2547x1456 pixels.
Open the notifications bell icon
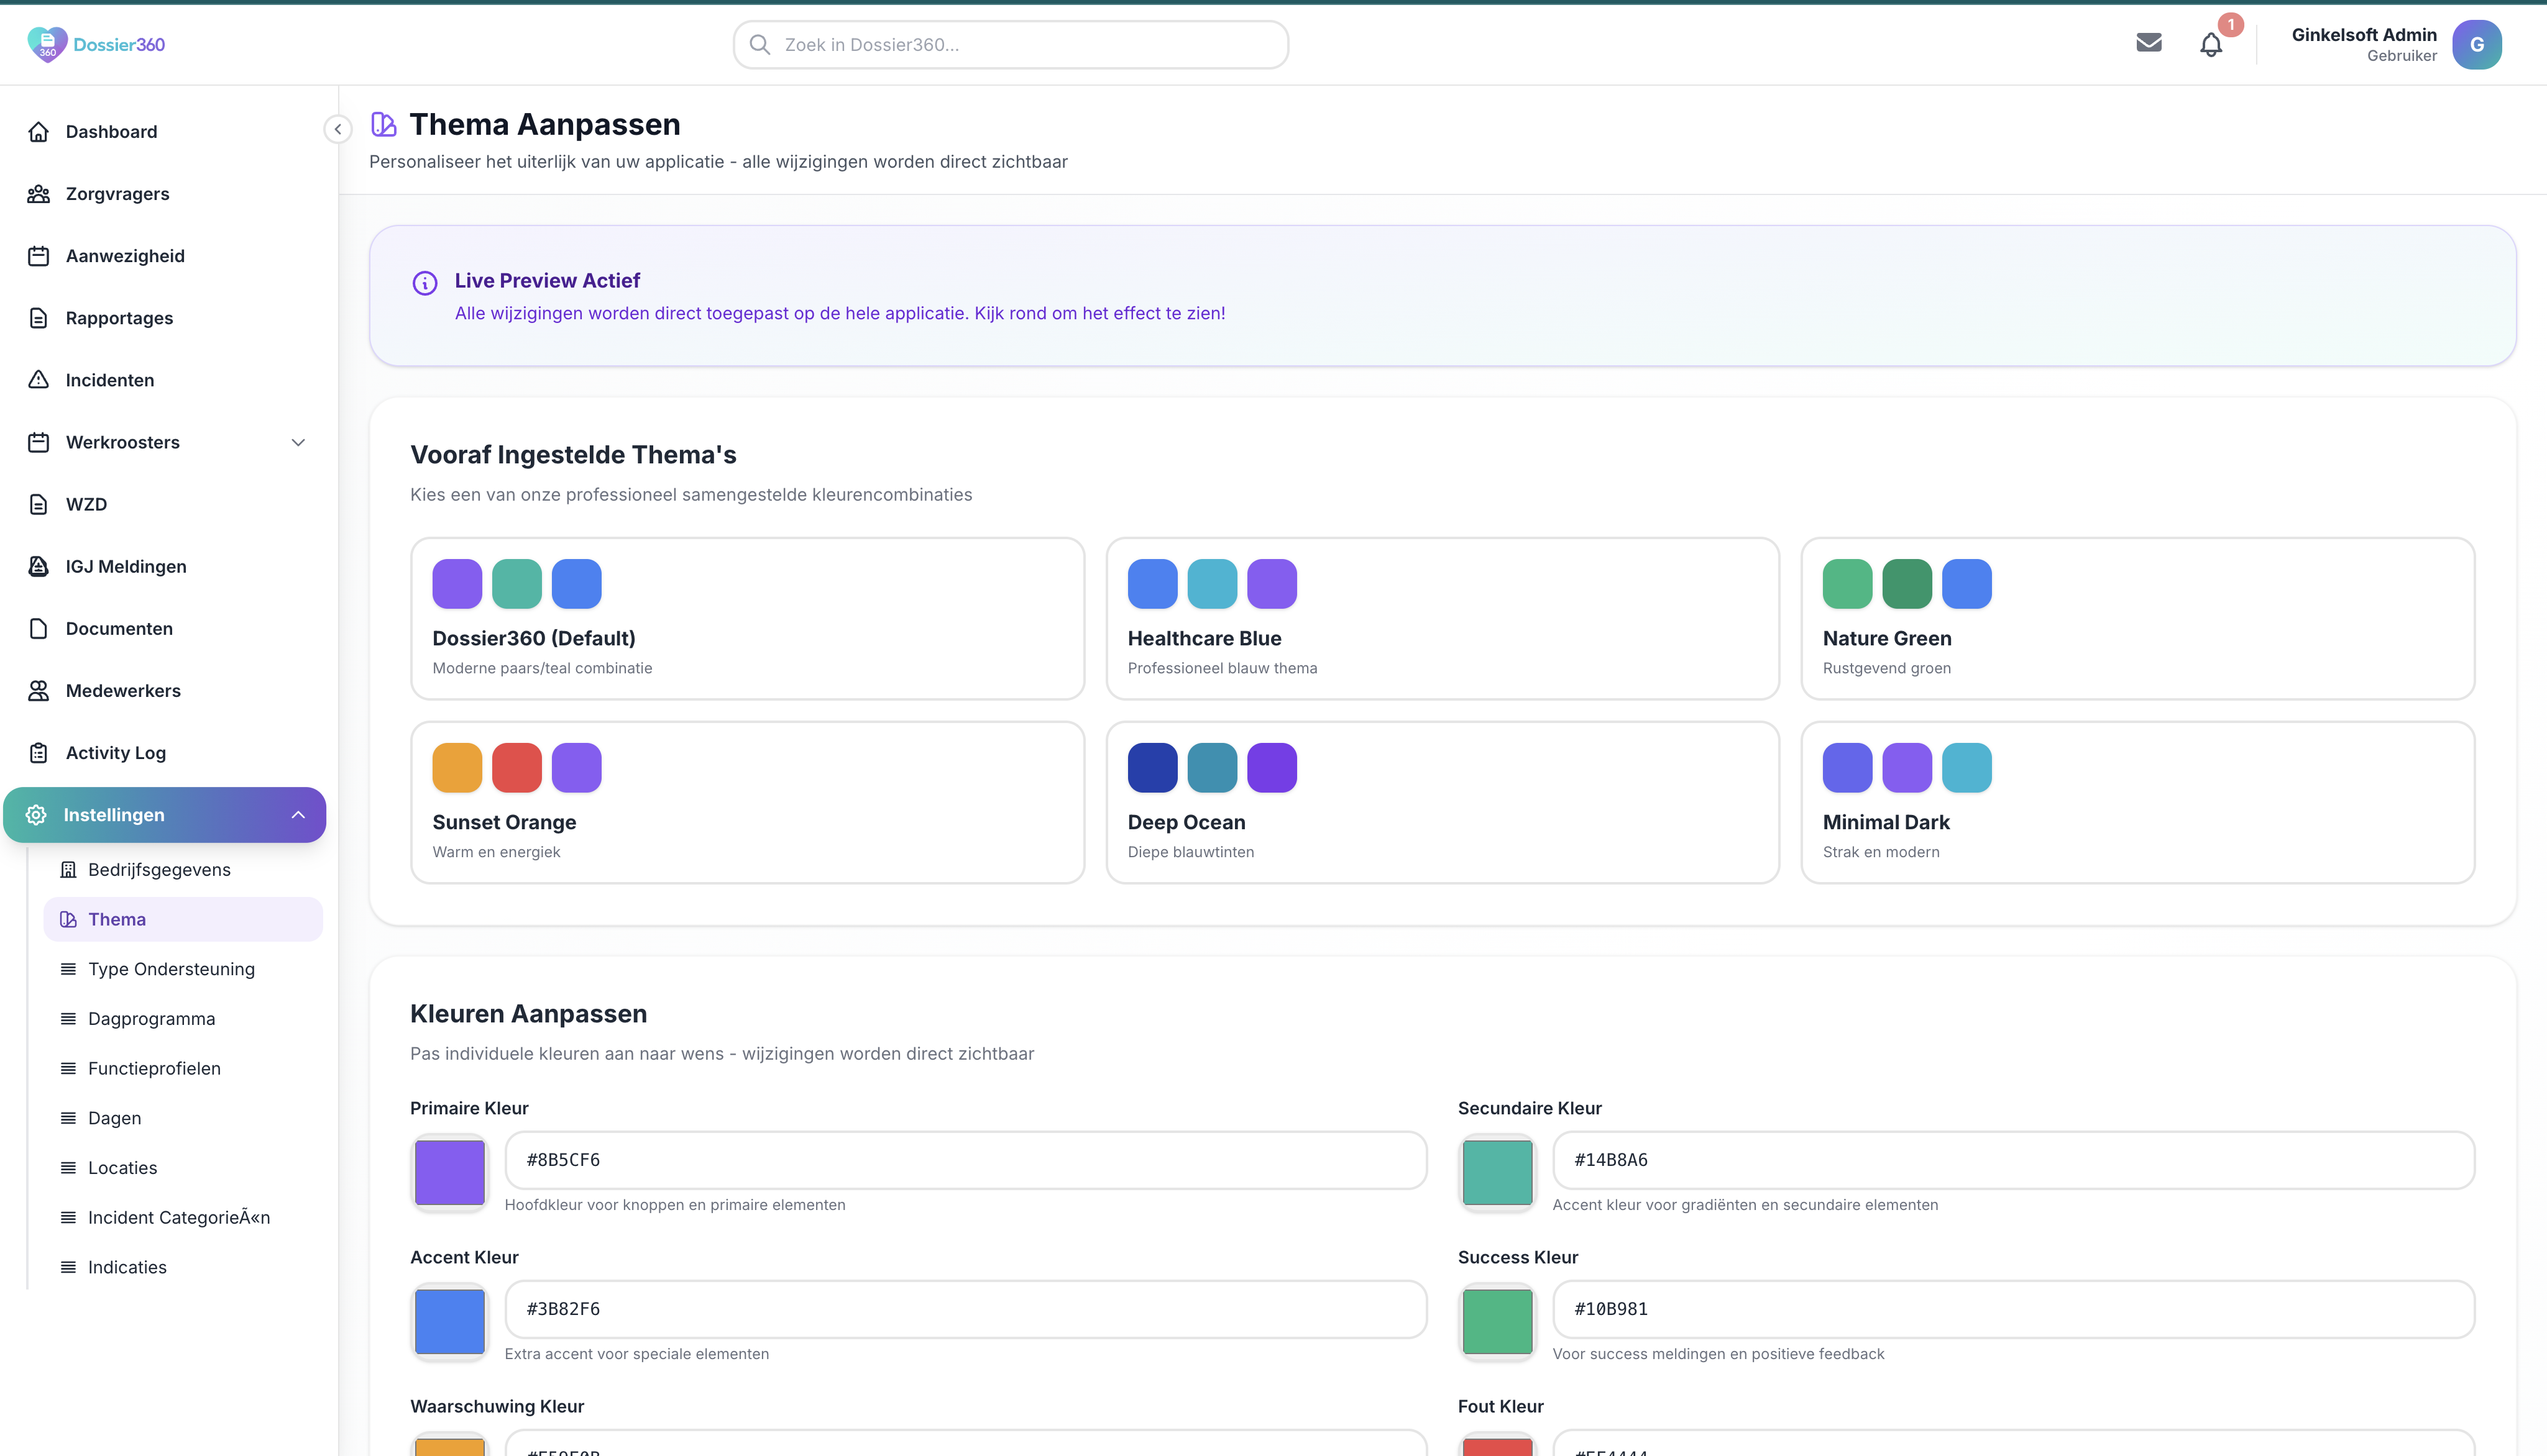[x=2210, y=45]
